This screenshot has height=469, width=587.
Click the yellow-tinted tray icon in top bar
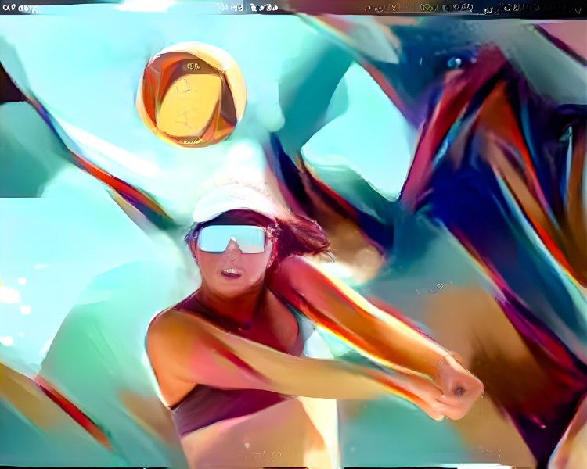[428, 8]
